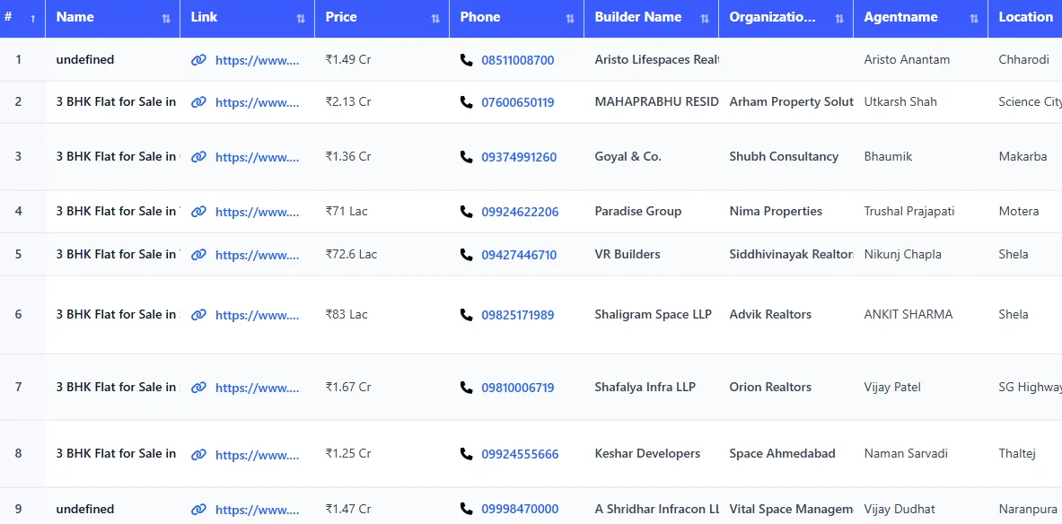Click phone number 09998470000
The image size is (1062, 524).
(520, 509)
